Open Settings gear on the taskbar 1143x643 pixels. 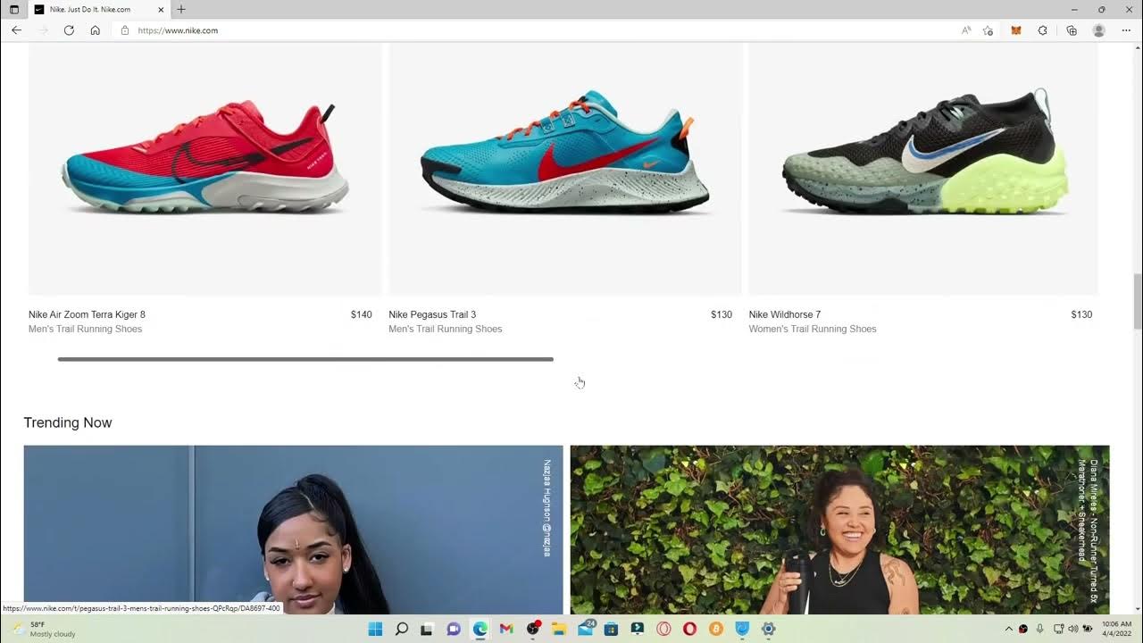pyautogui.click(x=768, y=629)
